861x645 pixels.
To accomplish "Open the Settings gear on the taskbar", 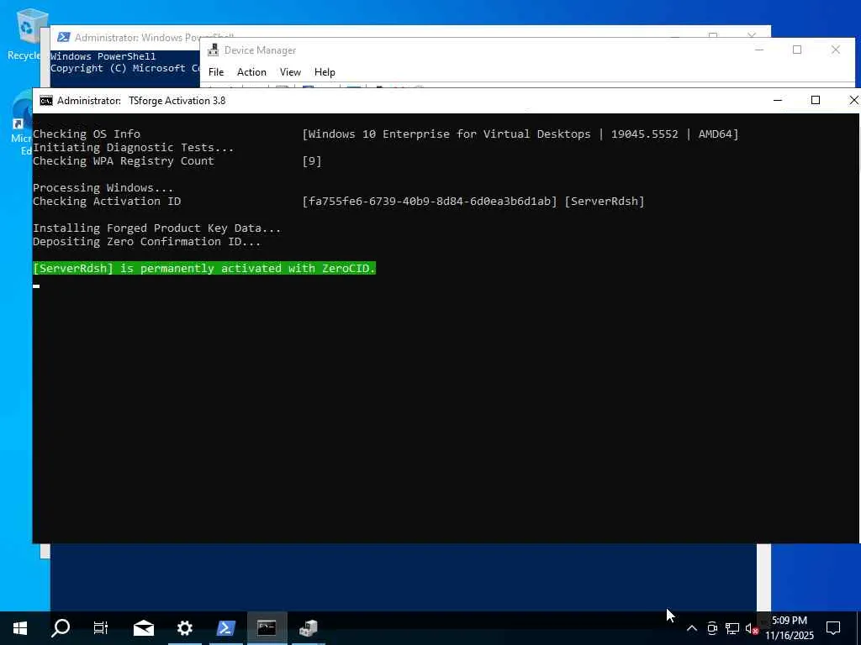I will (x=184, y=628).
